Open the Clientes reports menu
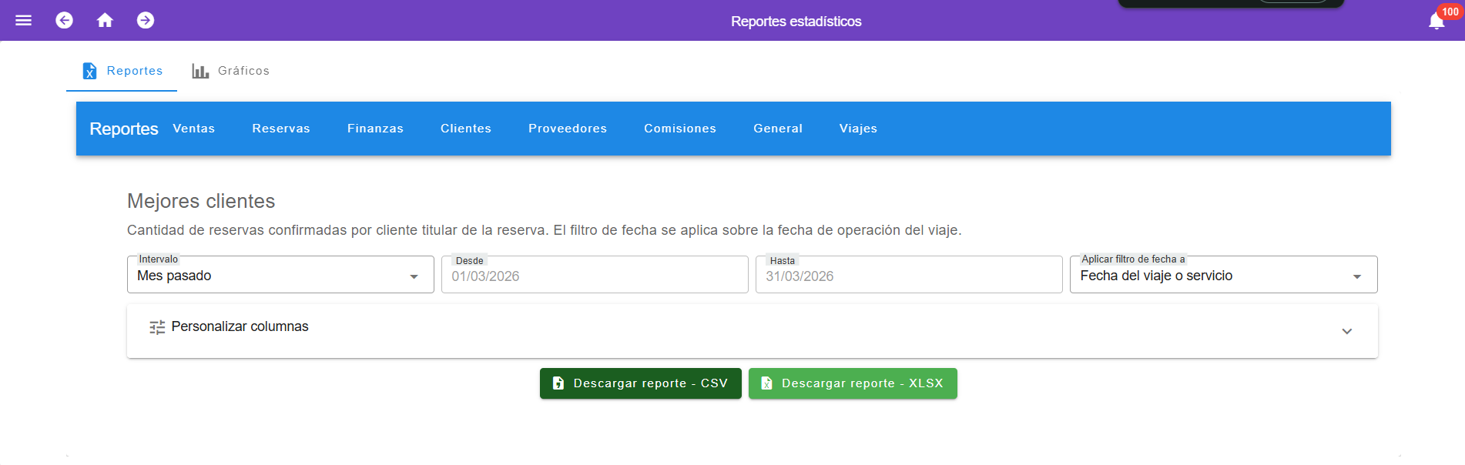 pos(465,129)
